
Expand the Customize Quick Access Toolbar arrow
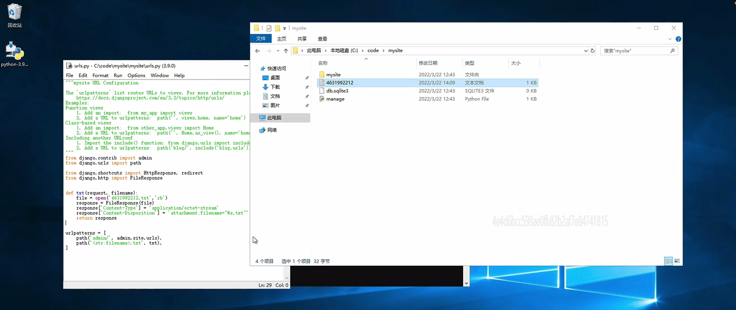click(285, 28)
